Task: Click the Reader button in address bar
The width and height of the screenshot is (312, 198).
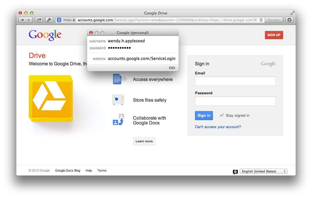Action: [274, 20]
